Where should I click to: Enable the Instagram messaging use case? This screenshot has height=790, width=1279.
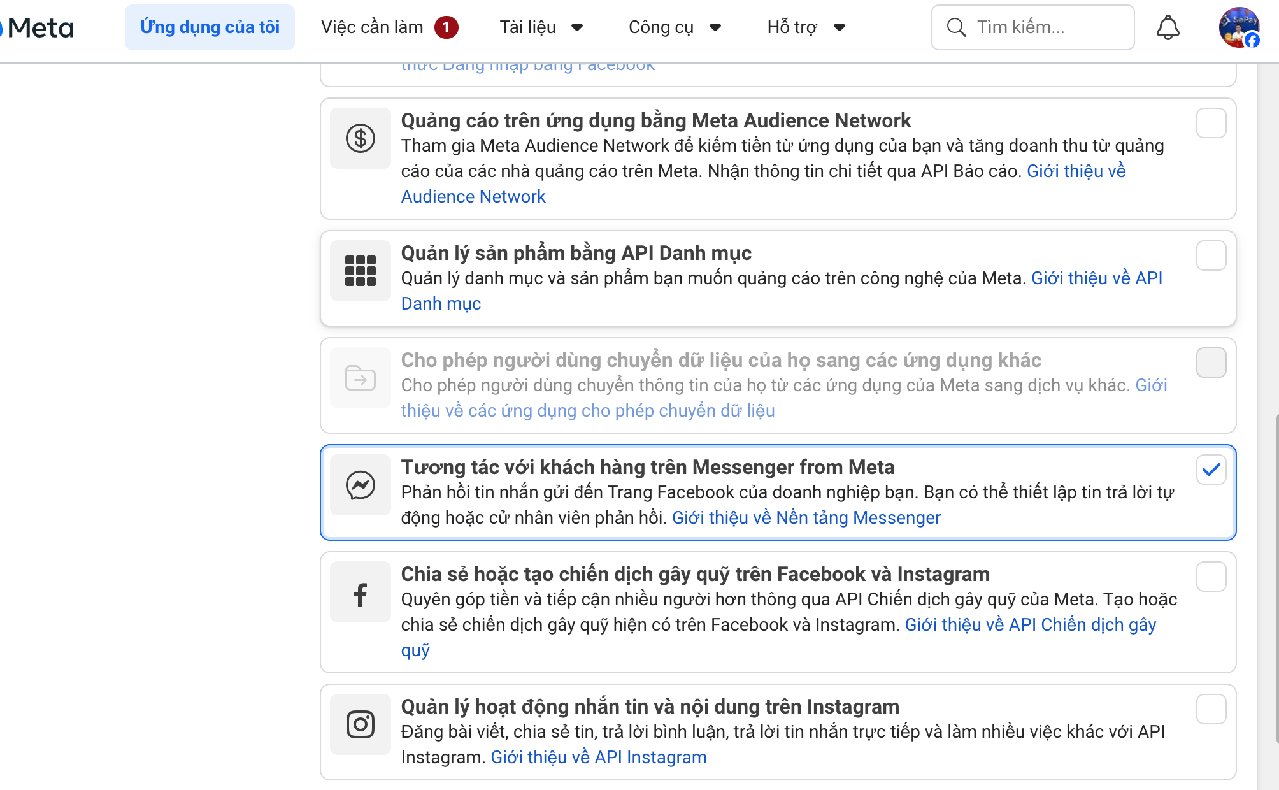pyautogui.click(x=1211, y=708)
